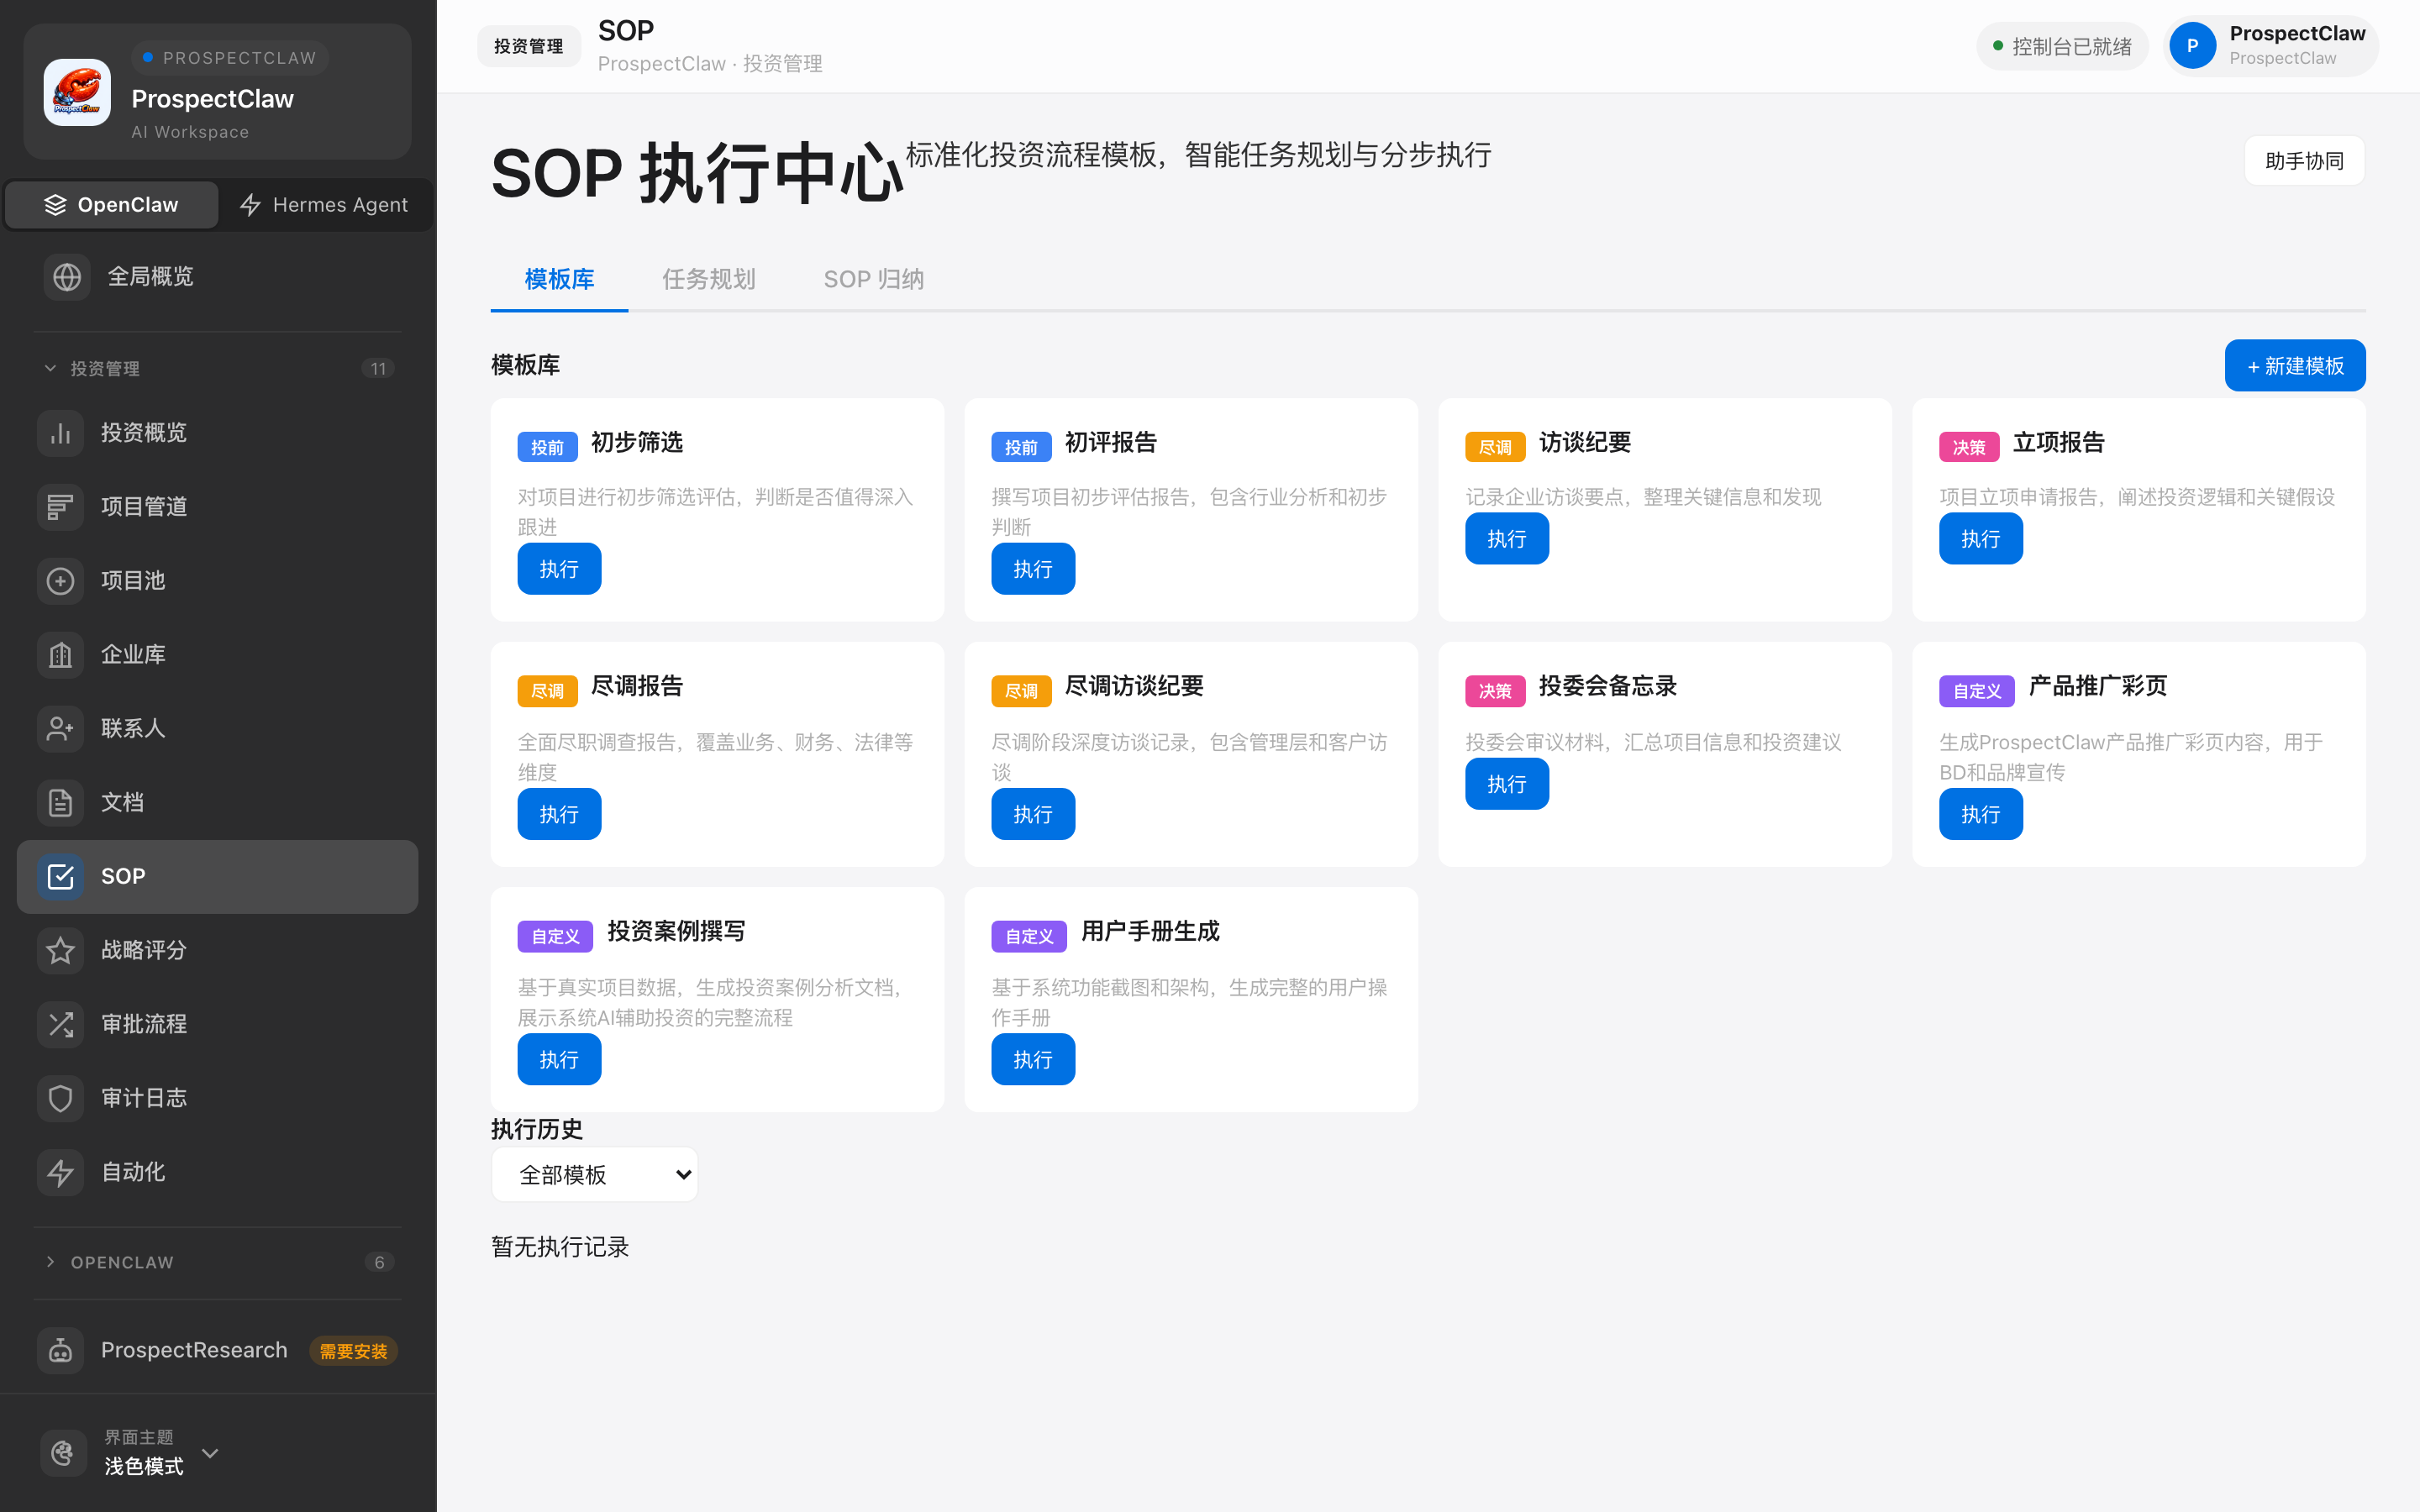Click the 项目池 icon
The height and width of the screenshot is (1512, 2420).
[x=60, y=580]
